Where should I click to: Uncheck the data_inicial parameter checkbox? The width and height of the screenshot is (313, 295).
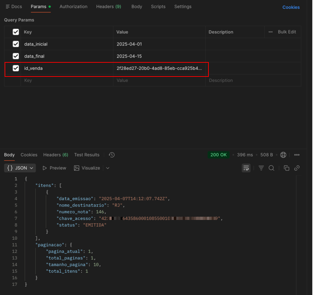pos(16,44)
